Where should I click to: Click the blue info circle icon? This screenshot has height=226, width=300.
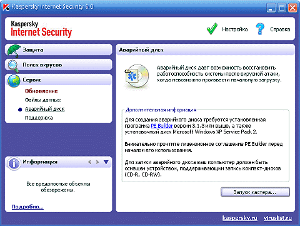pyautogui.click(x=14, y=163)
